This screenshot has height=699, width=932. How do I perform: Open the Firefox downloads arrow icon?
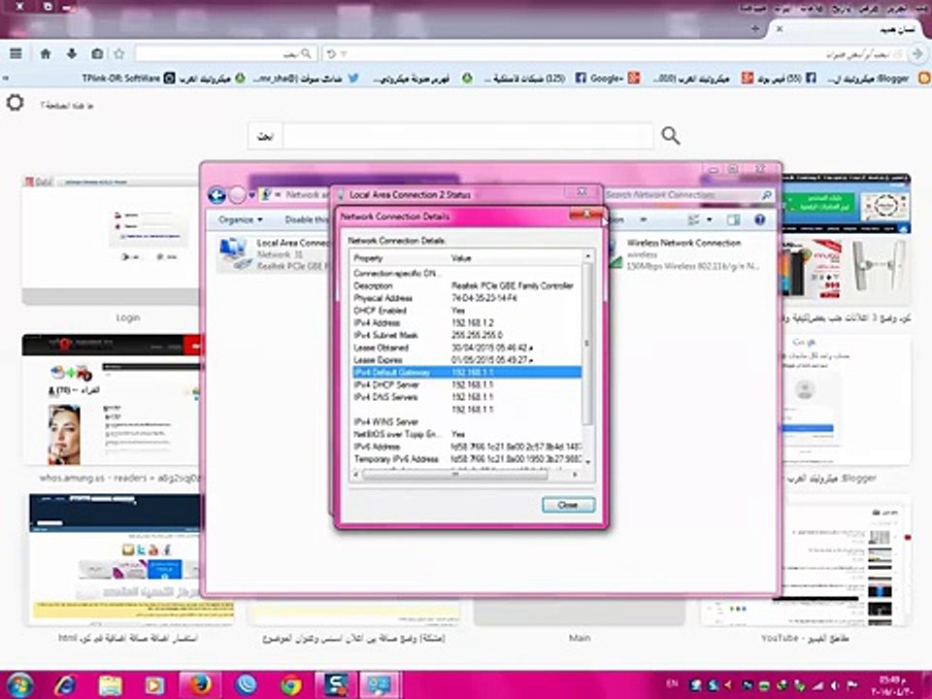(x=72, y=53)
